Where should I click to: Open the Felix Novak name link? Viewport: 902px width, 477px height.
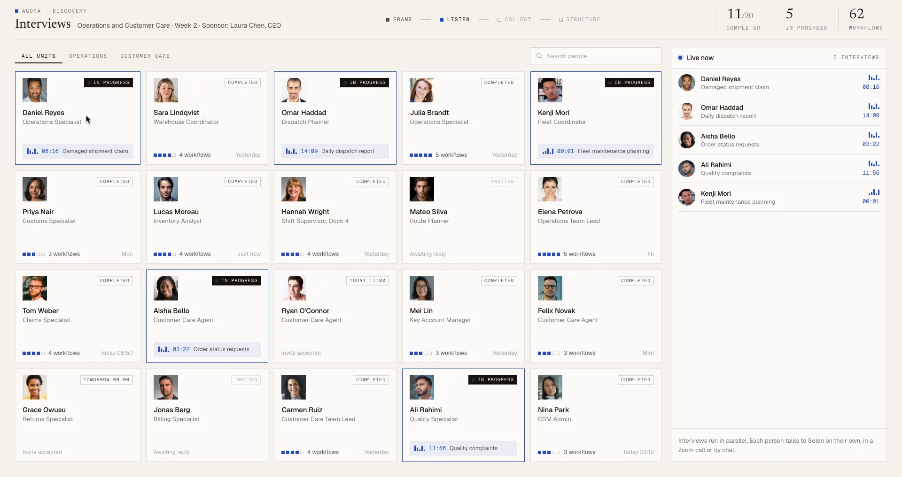click(x=556, y=311)
